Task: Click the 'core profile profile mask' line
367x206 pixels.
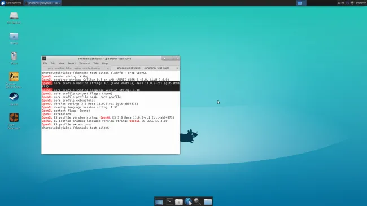Action: click(81, 97)
